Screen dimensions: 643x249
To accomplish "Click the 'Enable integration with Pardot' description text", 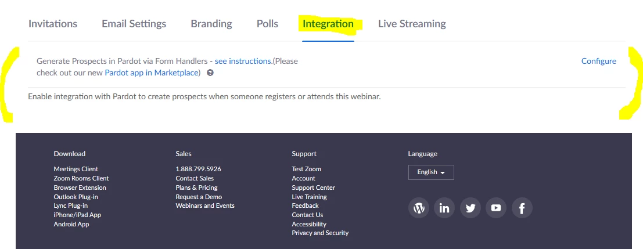I will pyautogui.click(x=204, y=98).
